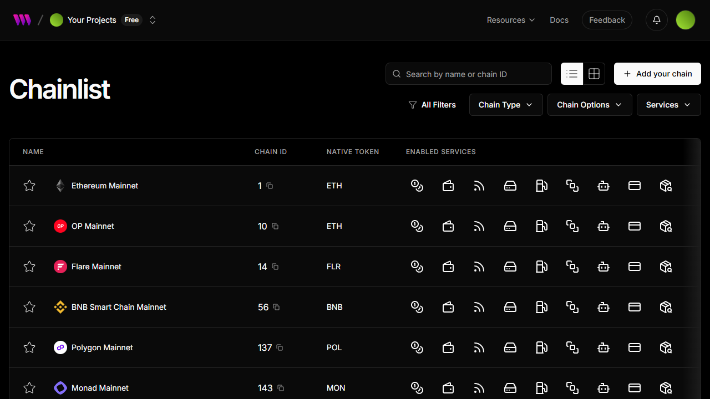Image resolution: width=710 pixels, height=399 pixels.
Task: Click RSS feed icon in Polygon Mainnet row
Action: [479, 347]
